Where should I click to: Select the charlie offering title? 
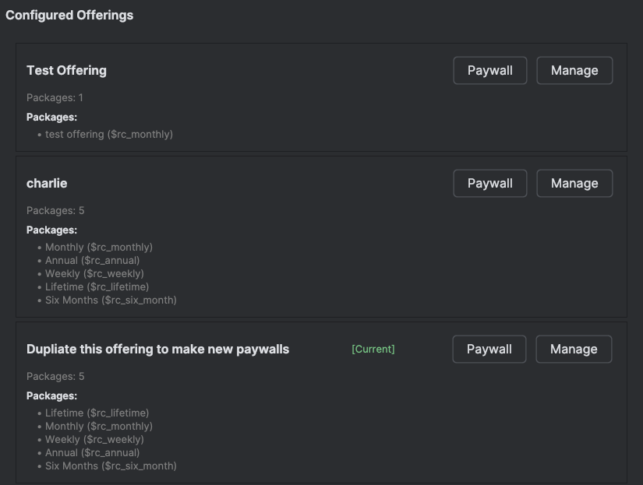tap(47, 184)
